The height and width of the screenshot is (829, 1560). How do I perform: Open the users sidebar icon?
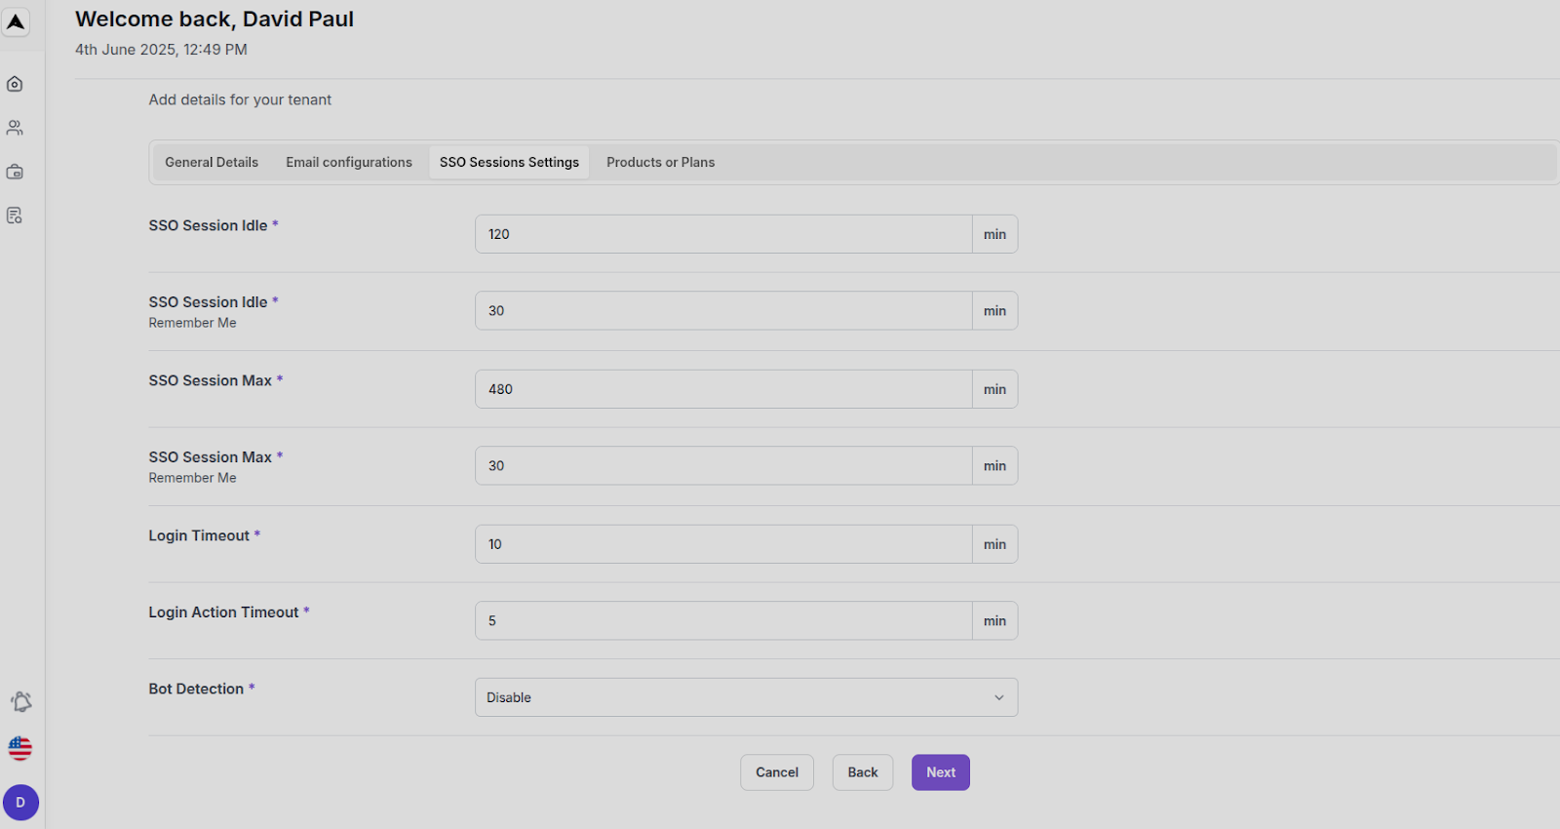point(15,128)
